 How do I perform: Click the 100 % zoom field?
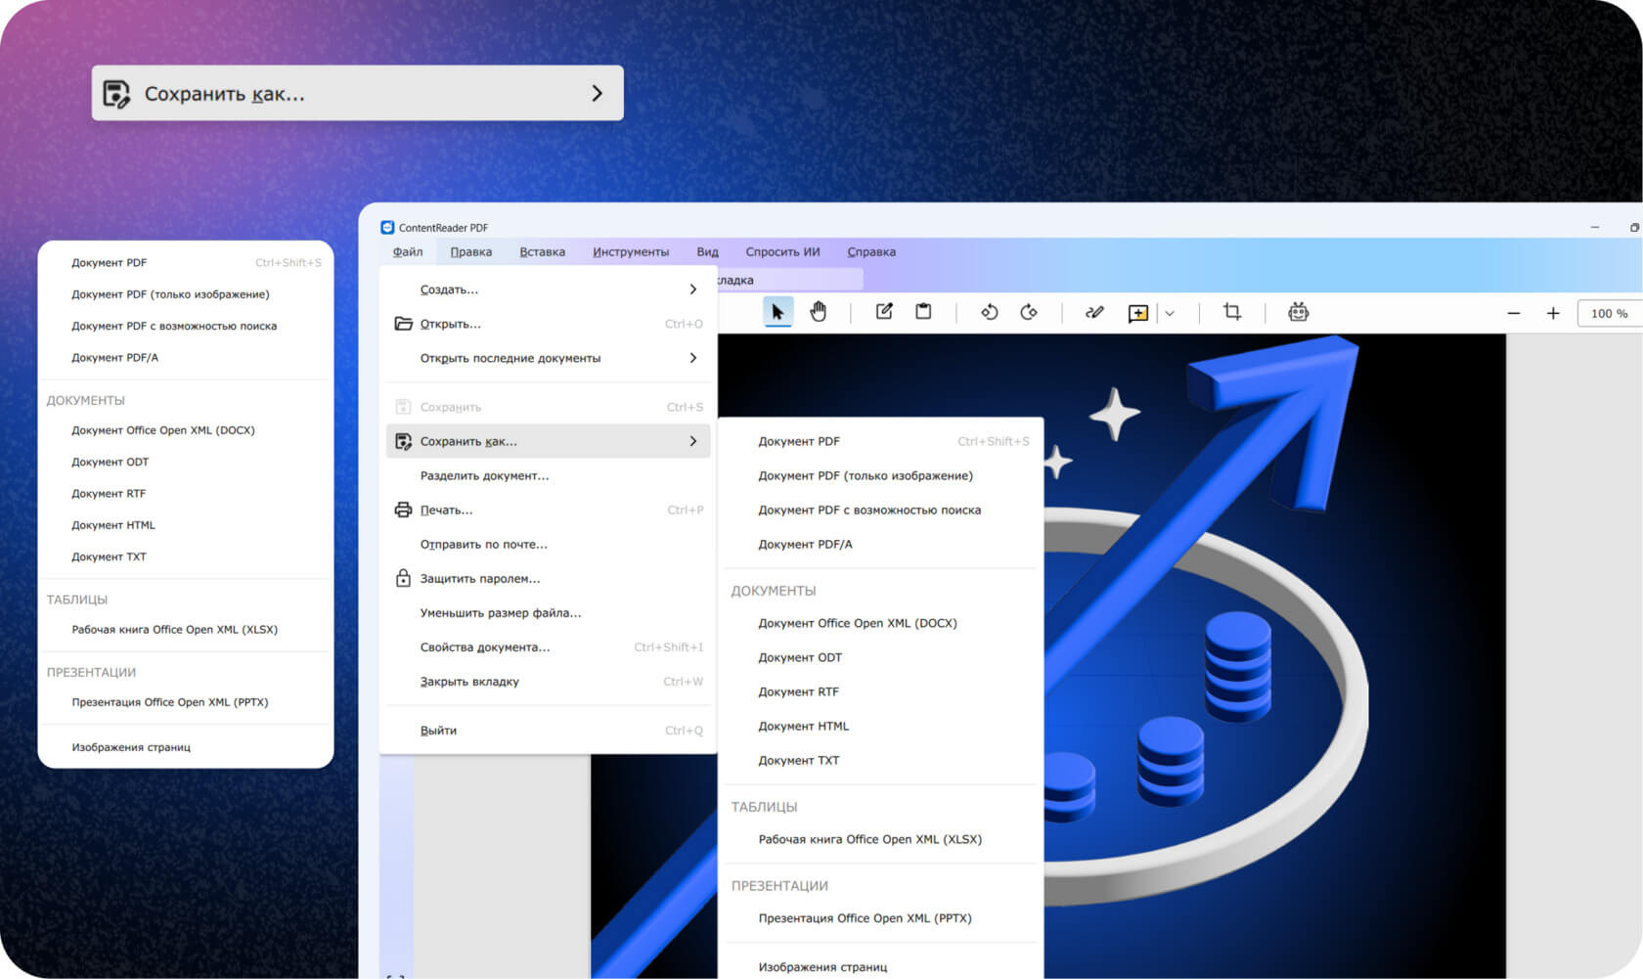[1610, 313]
